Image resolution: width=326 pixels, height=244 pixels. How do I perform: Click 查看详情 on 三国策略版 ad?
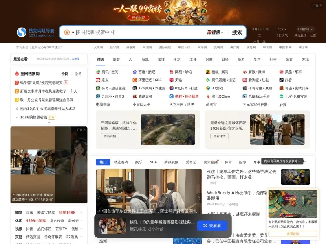click(x=110, y=136)
